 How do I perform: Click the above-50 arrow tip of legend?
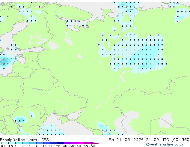coord(95,143)
